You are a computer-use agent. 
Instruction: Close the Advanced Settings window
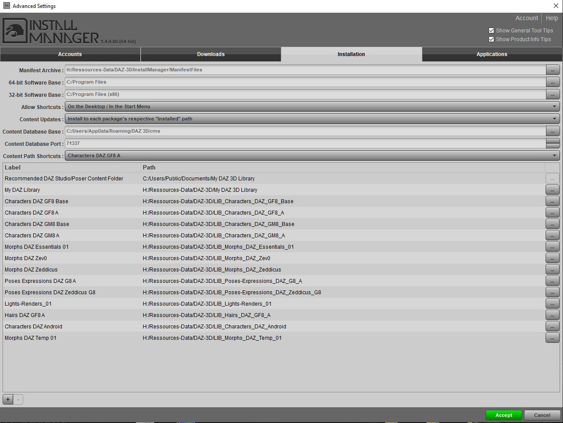pos(556,6)
